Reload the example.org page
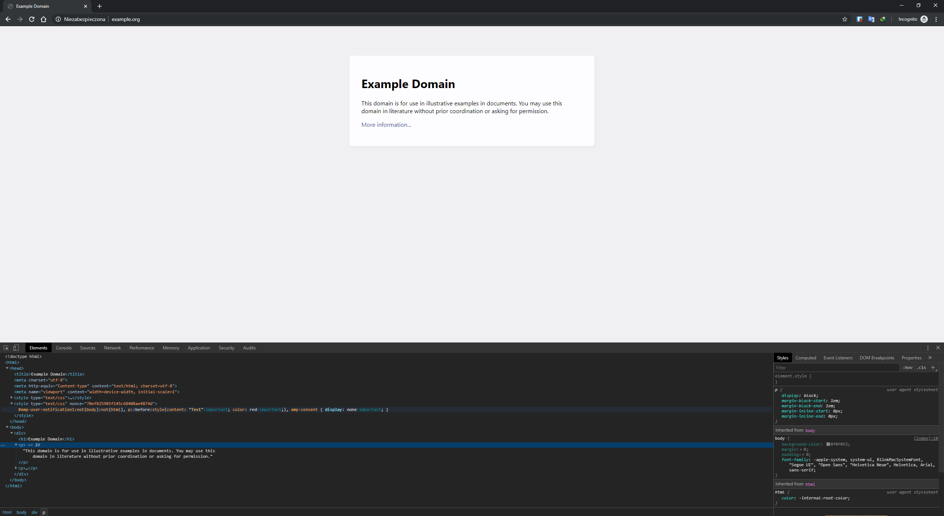This screenshot has width=944, height=516. (31, 19)
